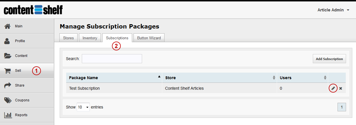
Task: Select the Sell shopping cart icon
Action: click(x=7, y=71)
